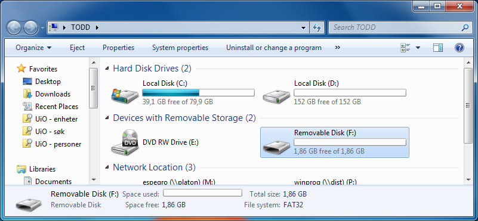Click the Downloads folder icon
478x221 pixels.
point(27,94)
